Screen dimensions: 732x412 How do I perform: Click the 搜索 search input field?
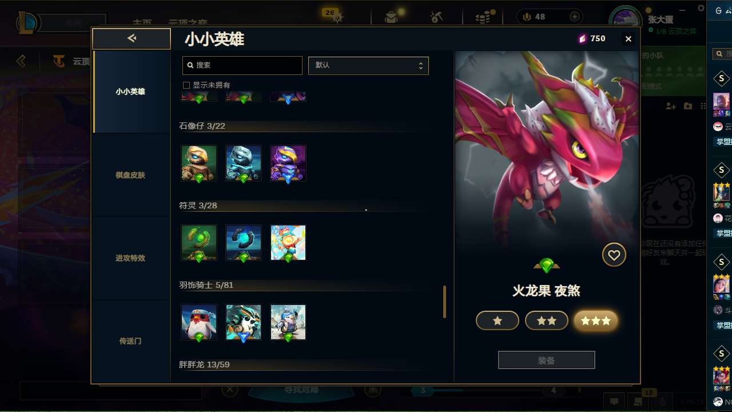click(x=242, y=65)
